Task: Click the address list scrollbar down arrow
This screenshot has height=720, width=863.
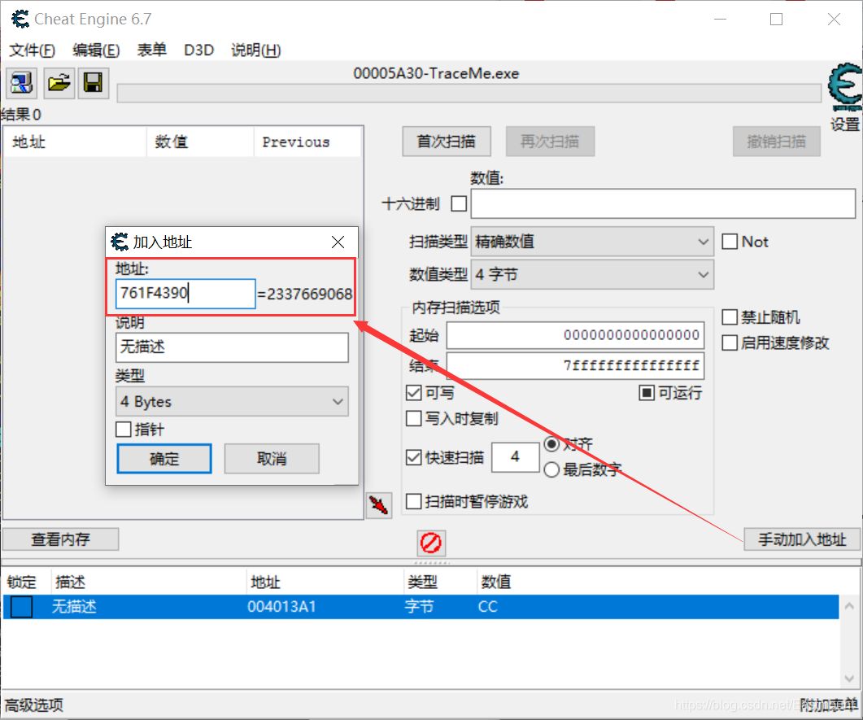Action: point(849,679)
